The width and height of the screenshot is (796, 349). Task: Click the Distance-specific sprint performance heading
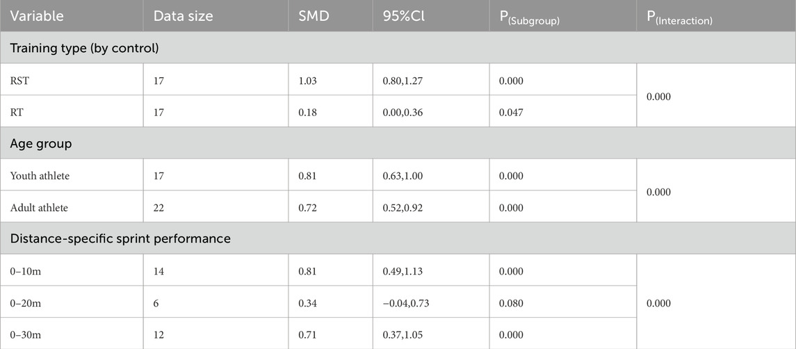[x=120, y=238]
